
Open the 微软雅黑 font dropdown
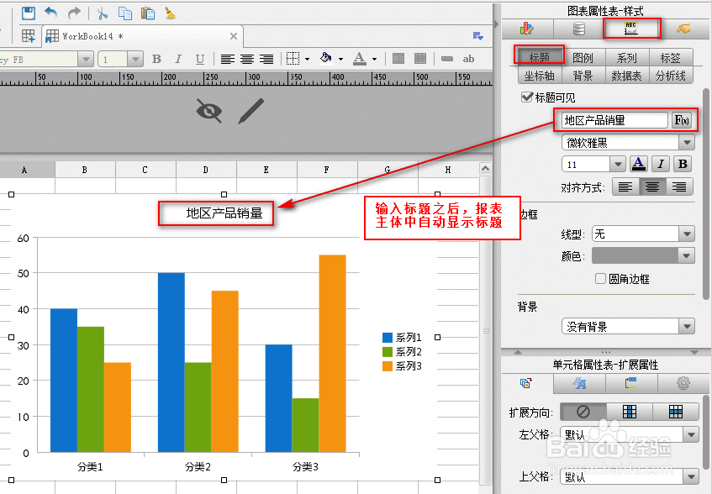pos(626,142)
